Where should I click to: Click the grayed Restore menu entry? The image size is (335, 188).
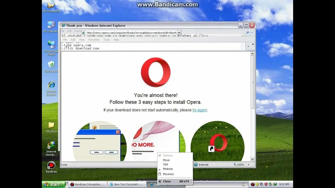(x=175, y=155)
